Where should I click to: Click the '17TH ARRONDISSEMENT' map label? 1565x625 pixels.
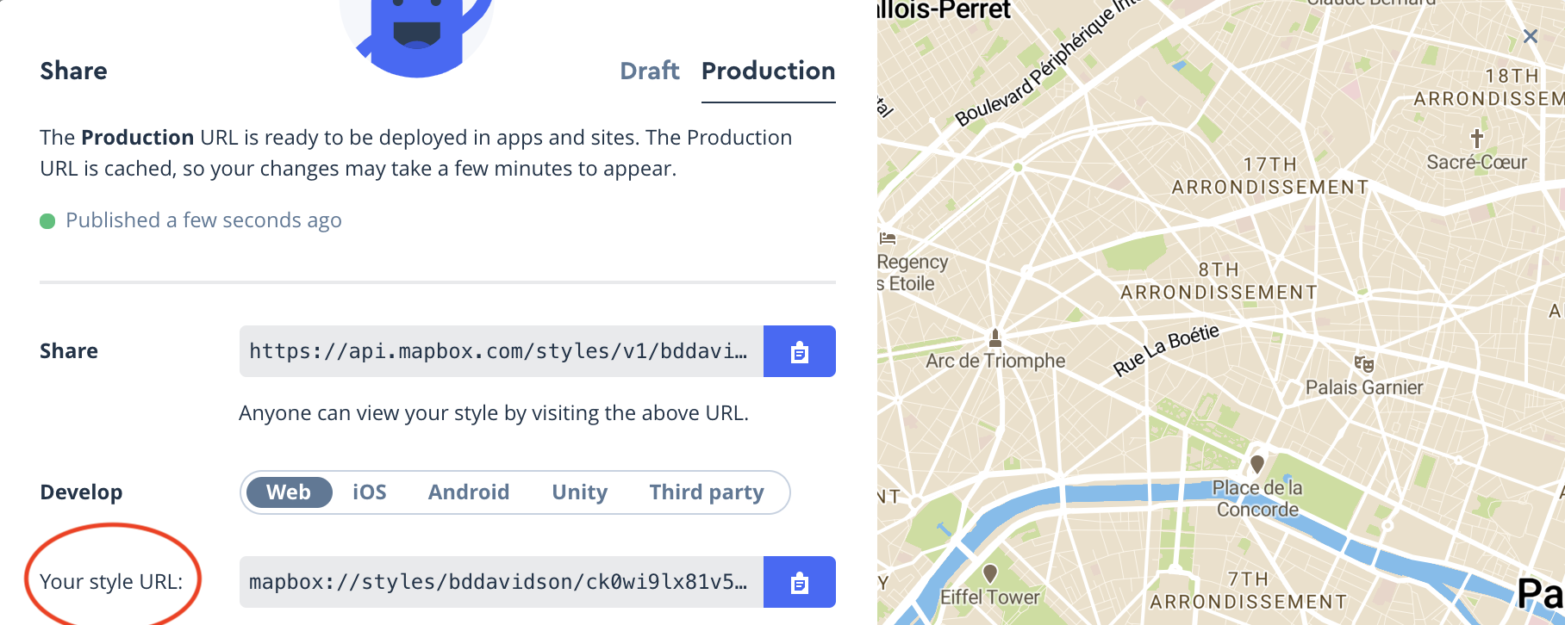pyautogui.click(x=1270, y=176)
